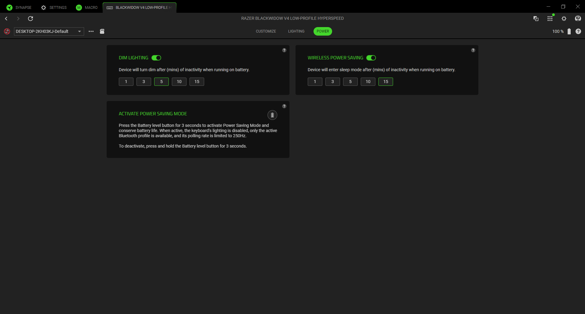Open onboard memory profiles icon
The height and width of the screenshot is (314, 585).
pyautogui.click(x=102, y=31)
